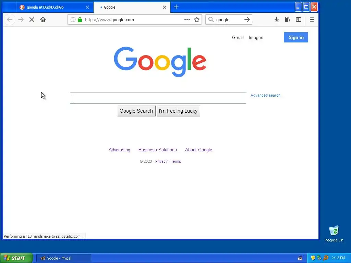
Task: Toggle the sidebar view
Action: pos(299,20)
